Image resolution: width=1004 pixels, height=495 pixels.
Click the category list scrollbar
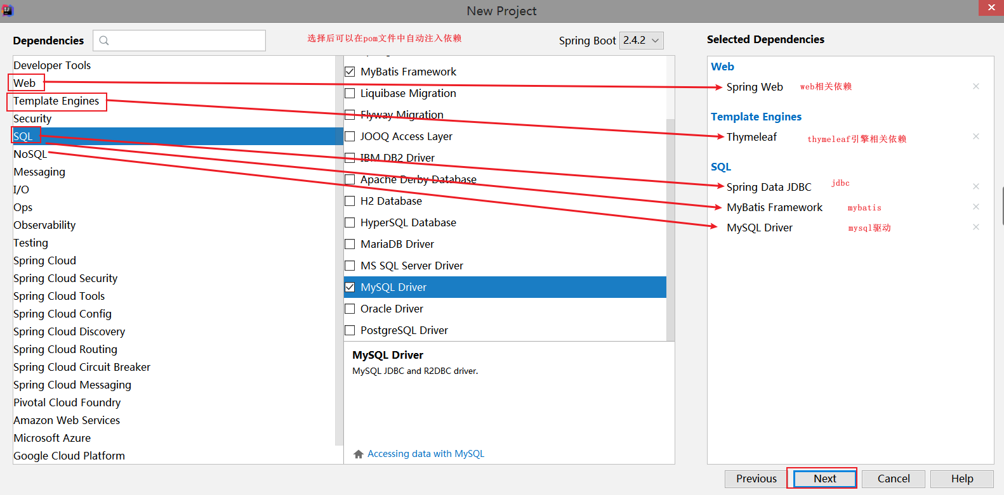(x=339, y=250)
